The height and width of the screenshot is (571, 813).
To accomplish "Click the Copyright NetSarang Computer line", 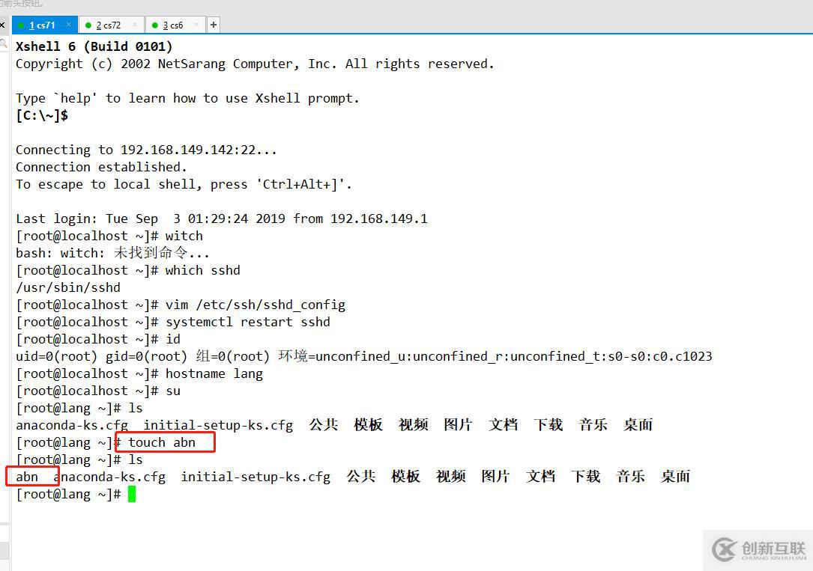I will coord(255,64).
